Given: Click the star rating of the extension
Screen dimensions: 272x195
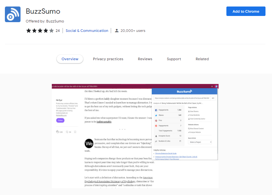Looking at the screenshot, I should 40,31.
